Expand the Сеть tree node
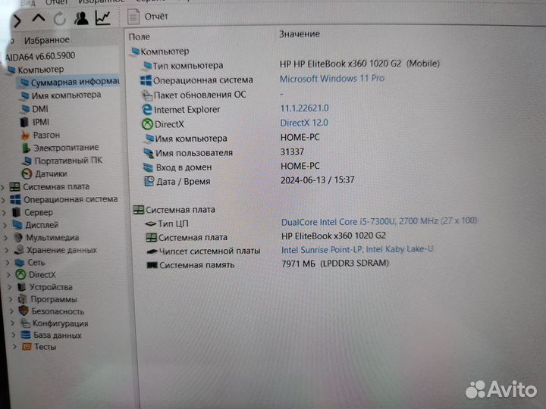Screen dimensions: 546x409 (x=8, y=263)
